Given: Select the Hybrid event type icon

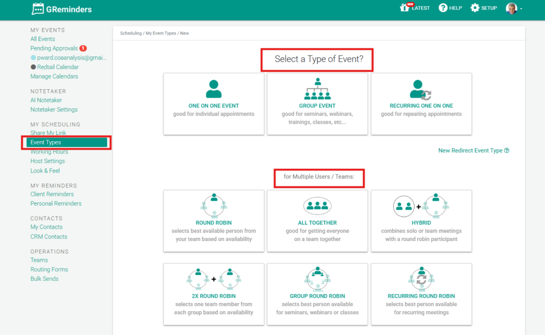Looking at the screenshot, I should click(421, 205).
